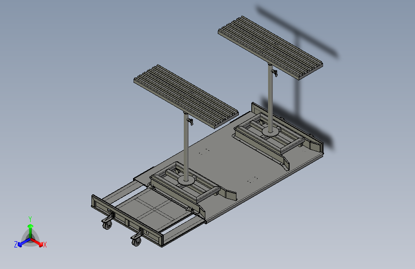
Task: Select the vertical post under the far platform
Action: click(x=270, y=98)
